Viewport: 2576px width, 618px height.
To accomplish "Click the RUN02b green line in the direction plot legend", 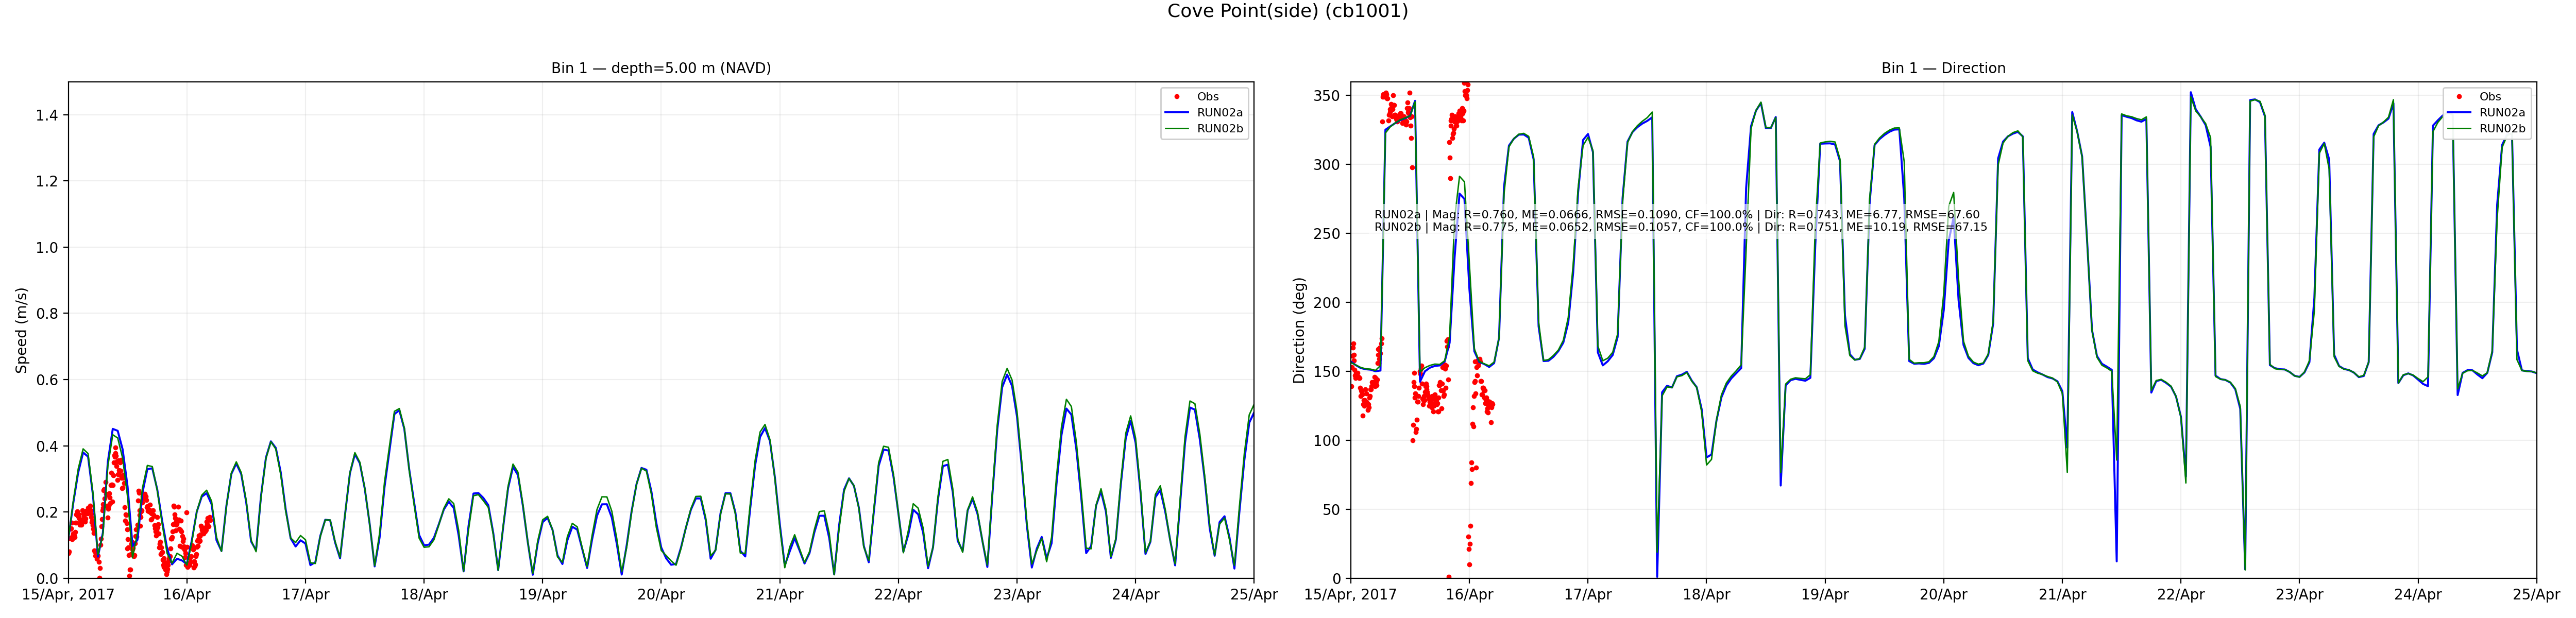I will (x=2459, y=129).
